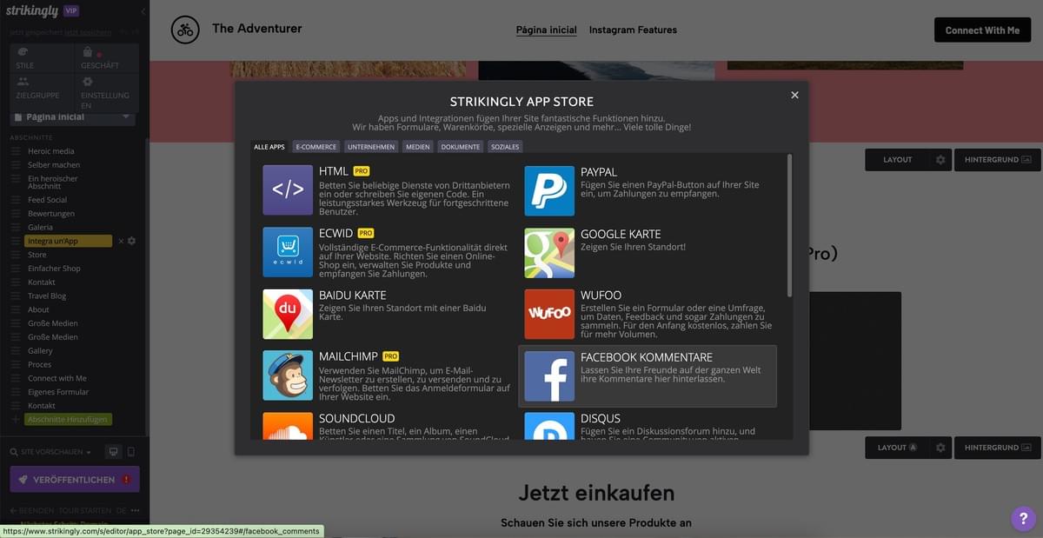Select the Ein heroischer Abschnitt section
The width and height of the screenshot is (1043, 538).
pos(53,183)
